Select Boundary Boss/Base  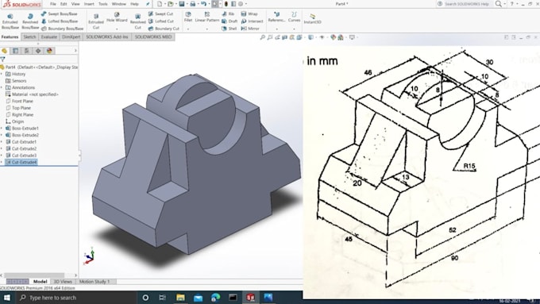[x=62, y=29]
